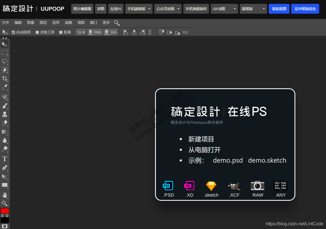The width and height of the screenshot is (326, 229).
Task: Enable the 变换工具 checkbox
Action: coord(37,32)
